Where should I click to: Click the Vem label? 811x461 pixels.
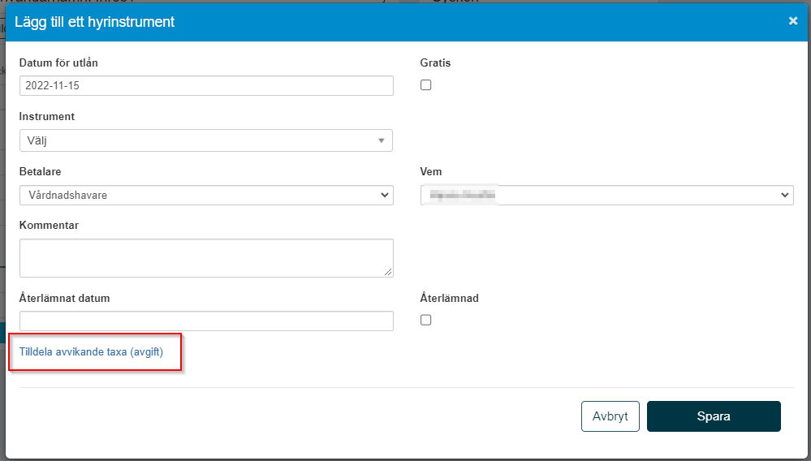click(431, 171)
